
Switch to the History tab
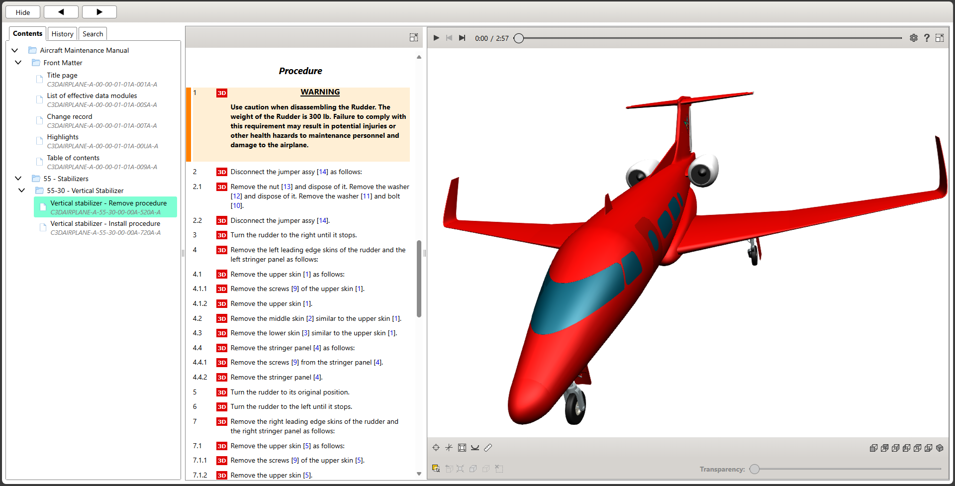62,34
